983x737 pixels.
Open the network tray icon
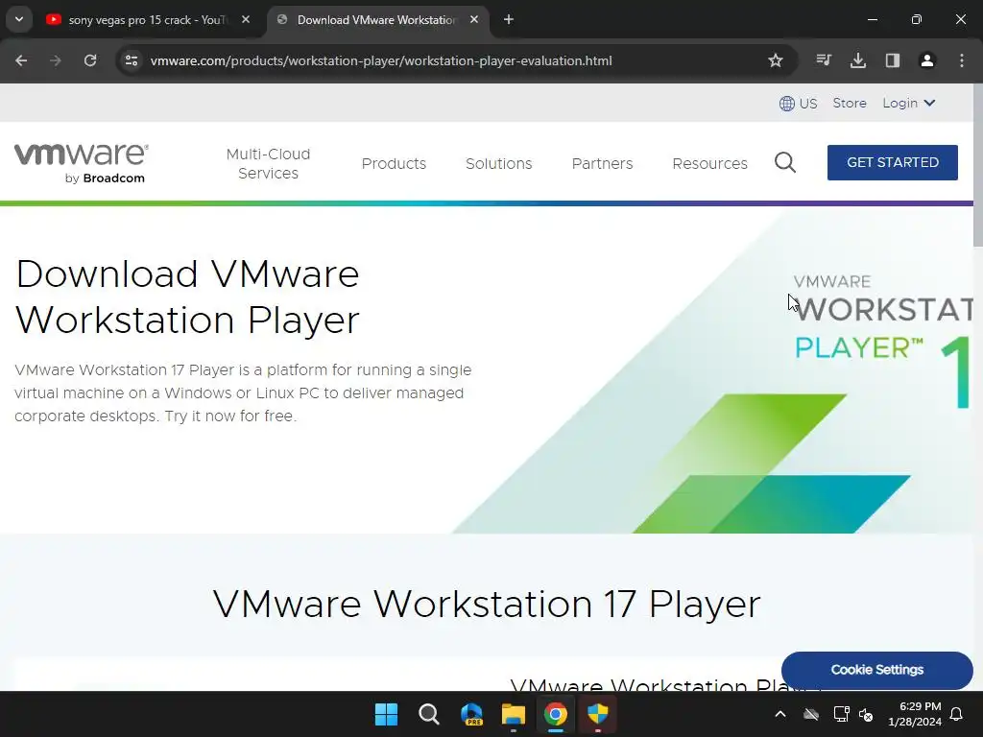click(841, 714)
